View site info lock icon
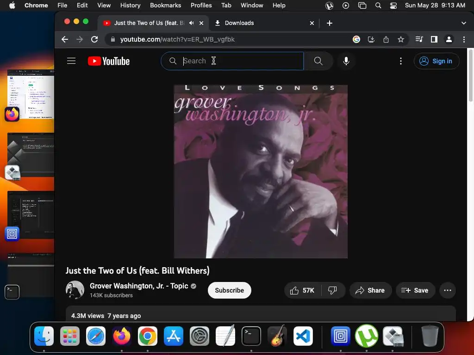The image size is (474, 355). tap(113, 39)
